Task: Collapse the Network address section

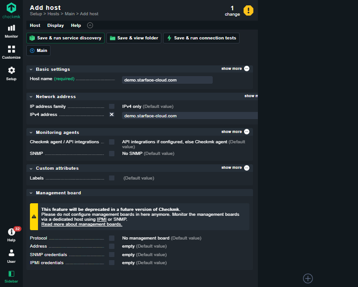Action: pyautogui.click(x=31, y=97)
